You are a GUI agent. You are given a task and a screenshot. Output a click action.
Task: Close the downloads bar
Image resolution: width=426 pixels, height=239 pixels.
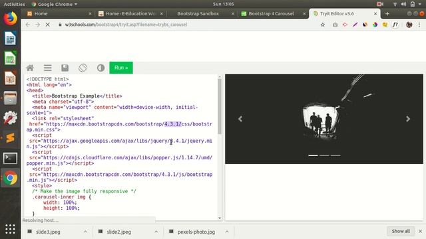[420, 231]
